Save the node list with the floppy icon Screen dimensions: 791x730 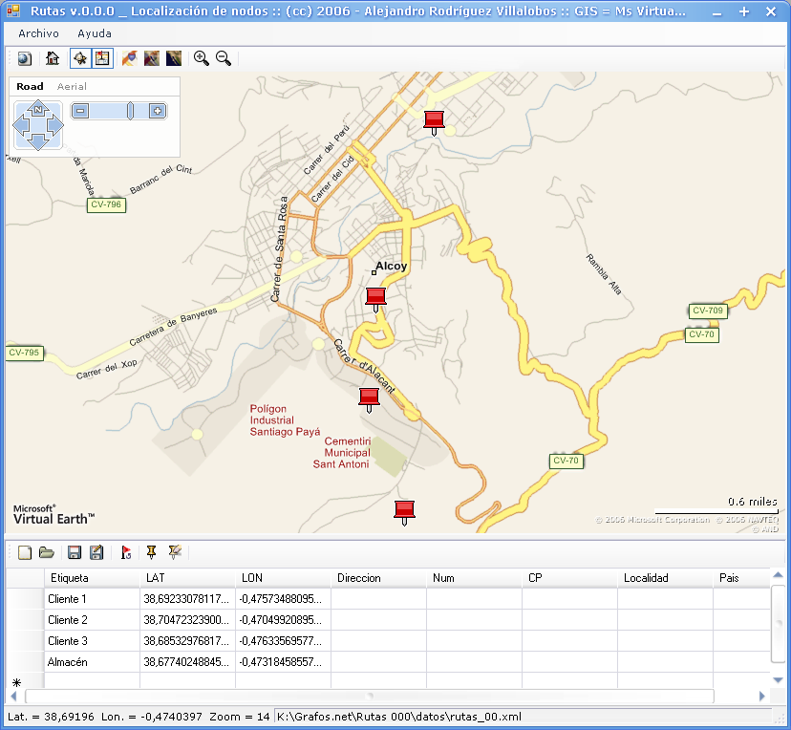coord(74,552)
